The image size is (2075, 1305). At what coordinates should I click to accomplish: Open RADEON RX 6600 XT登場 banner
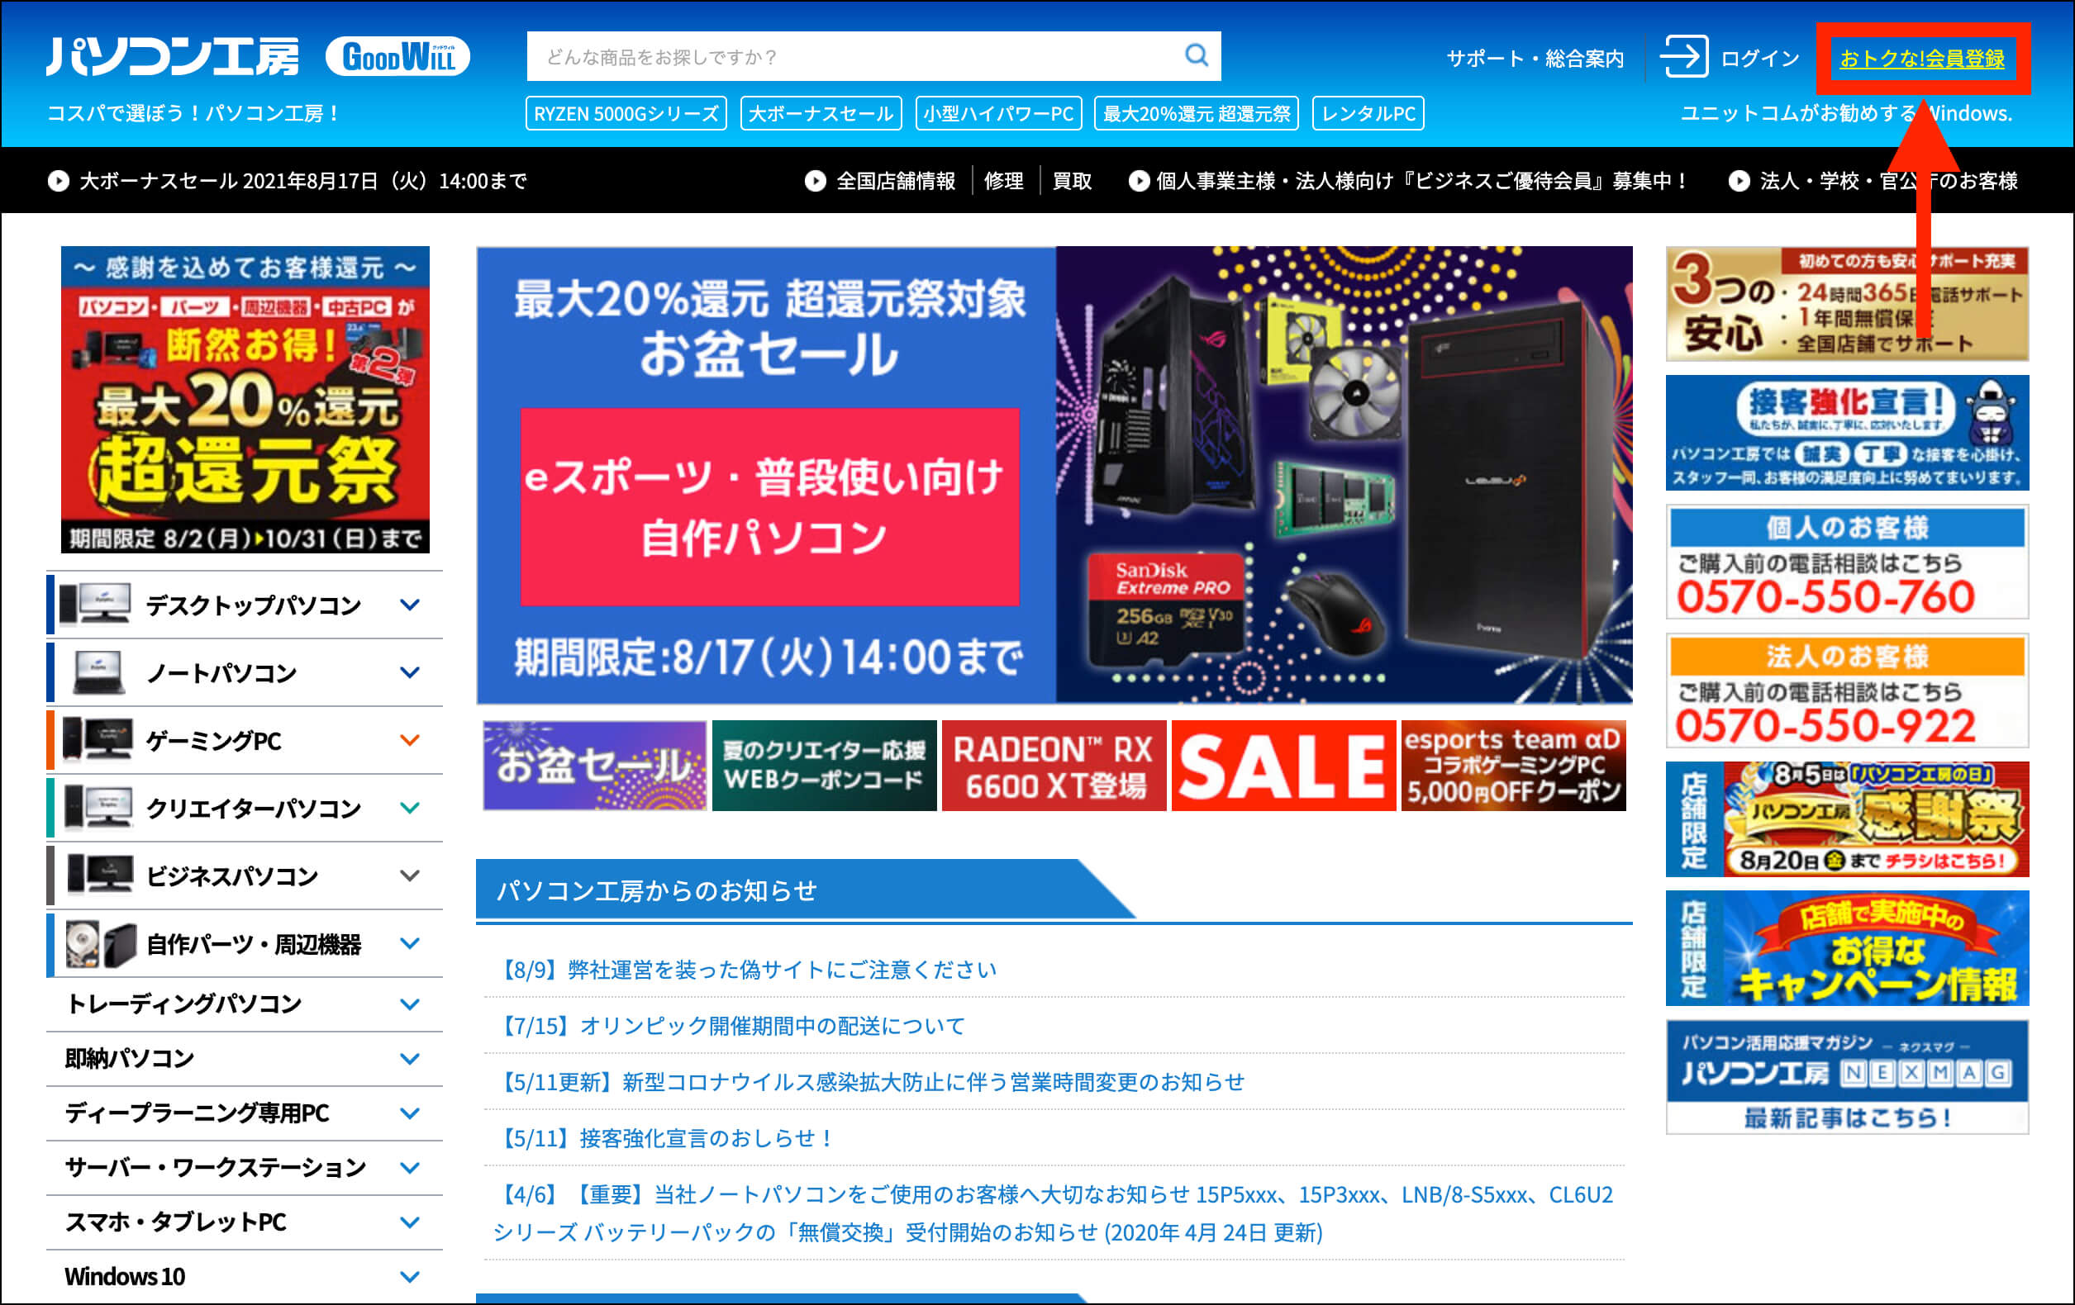pyautogui.click(x=1054, y=766)
